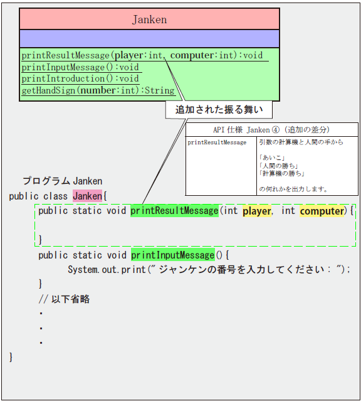Click the public class keywords in the code
The width and height of the screenshot is (361, 401).
tap(38, 196)
